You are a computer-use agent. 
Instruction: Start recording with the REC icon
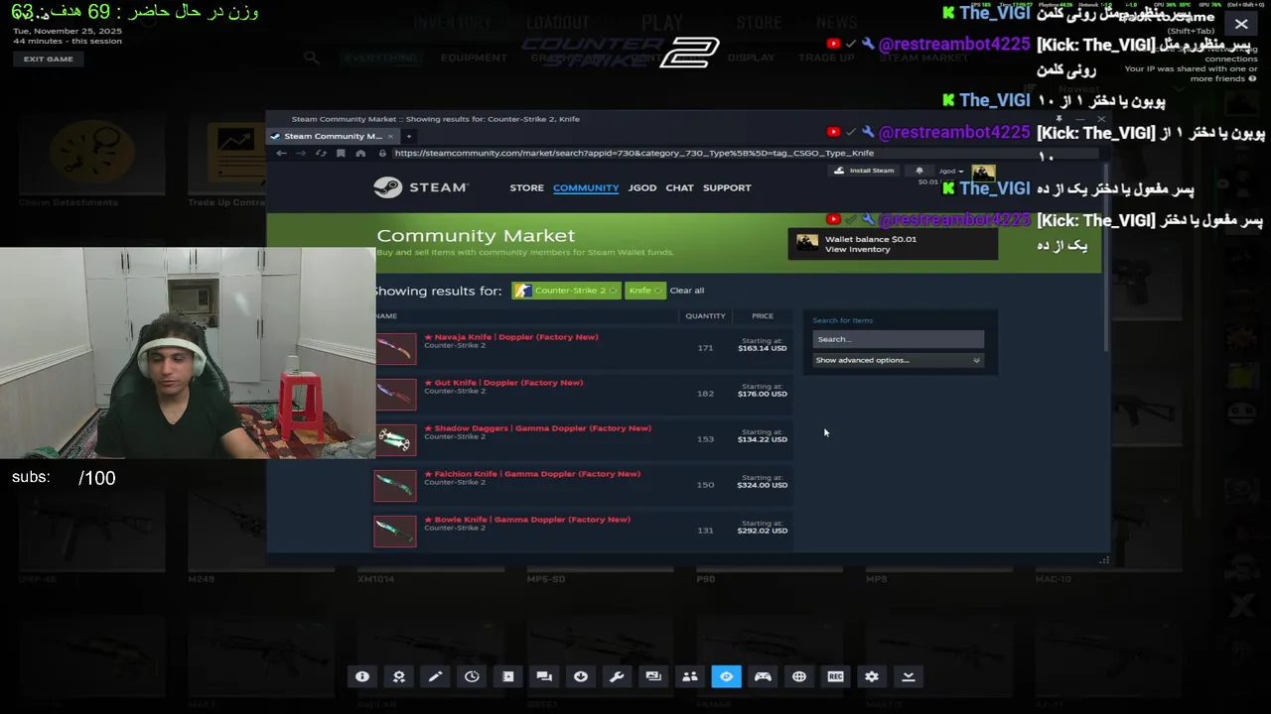coord(835,676)
